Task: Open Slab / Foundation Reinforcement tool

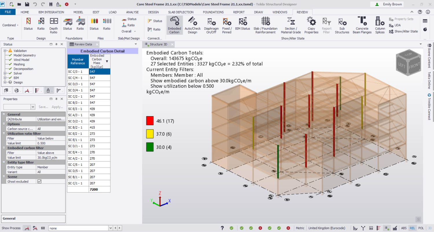Action: pos(265,25)
